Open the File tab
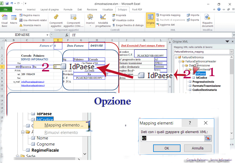The image size is (235, 163). 6,9
